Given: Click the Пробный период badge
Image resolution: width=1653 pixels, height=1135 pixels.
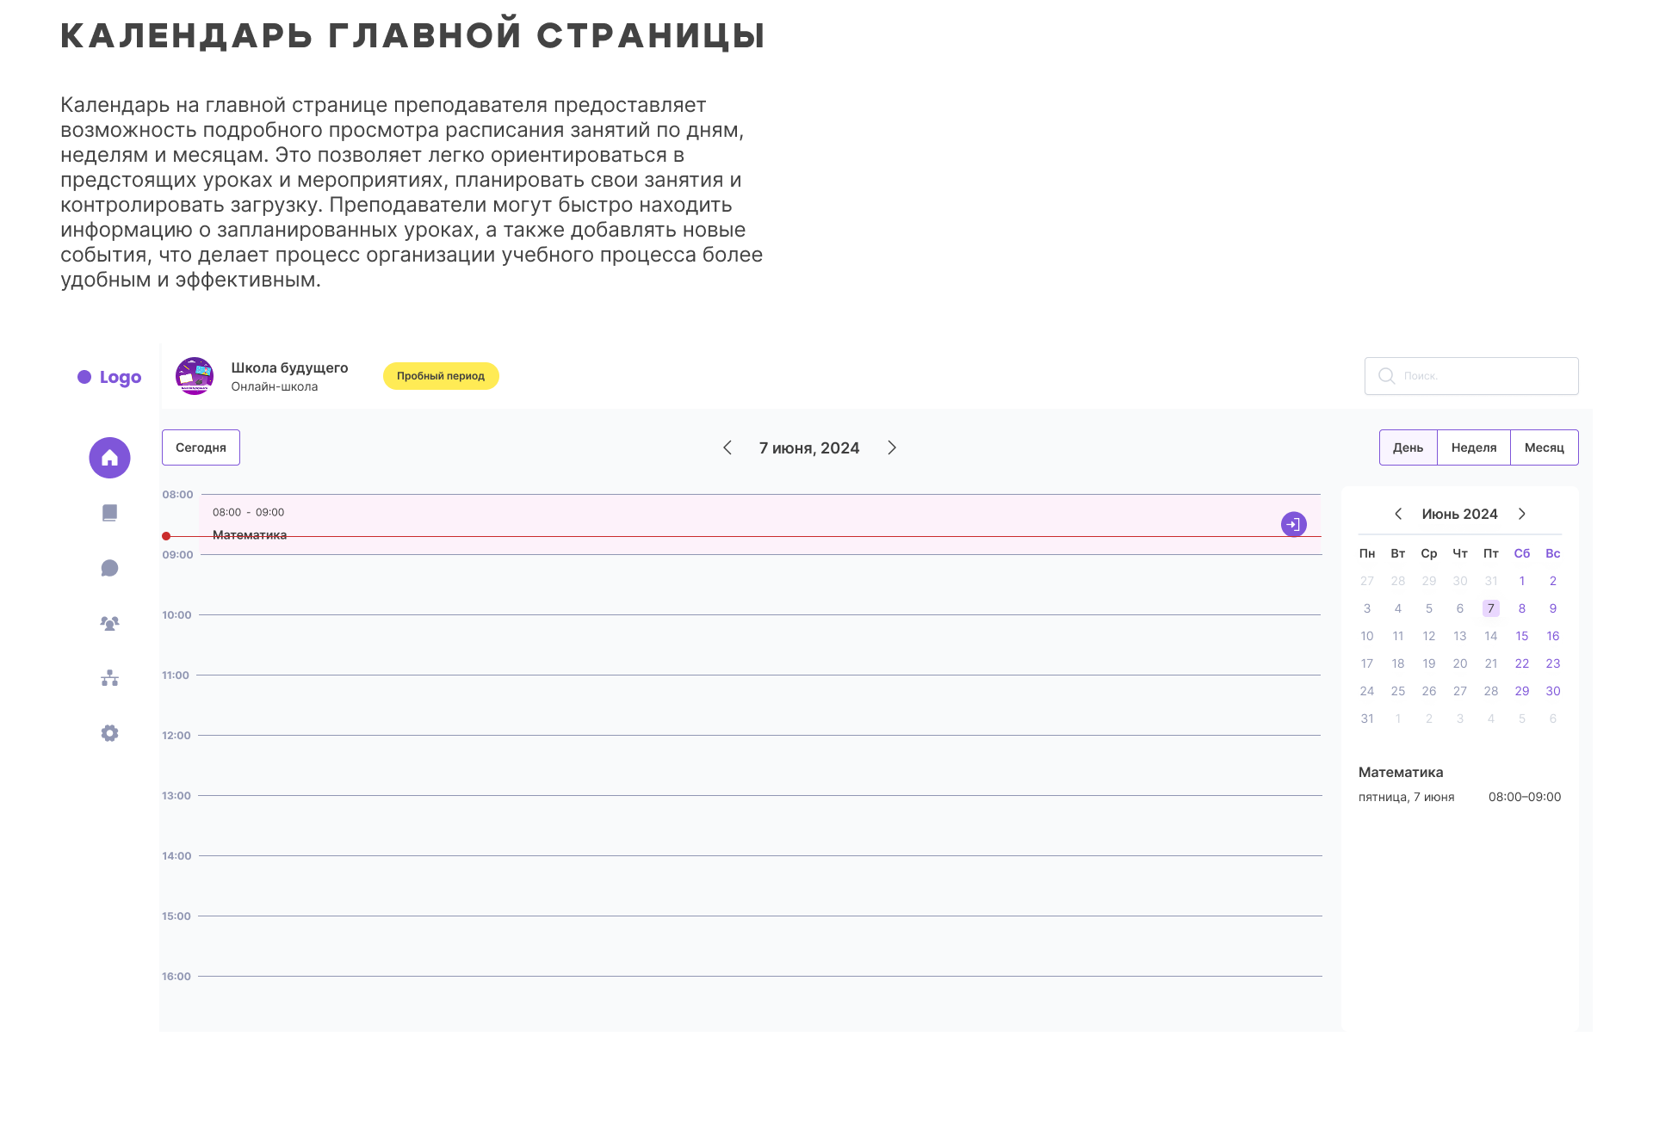Looking at the screenshot, I should [441, 376].
